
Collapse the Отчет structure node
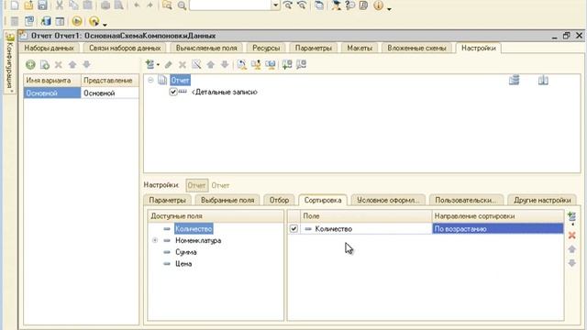coord(150,80)
